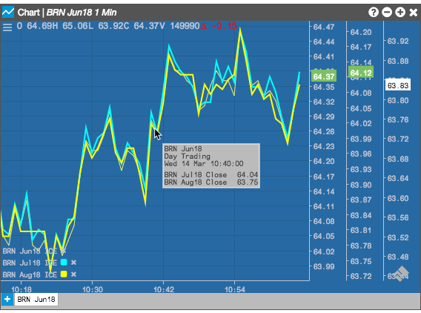Click the BRN Jul18 ICE legend label
The image size is (421, 313).
point(30,263)
